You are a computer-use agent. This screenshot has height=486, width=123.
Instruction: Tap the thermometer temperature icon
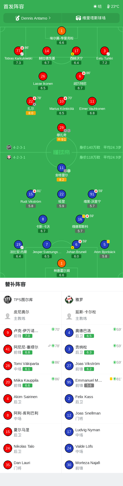(x=108, y=7)
